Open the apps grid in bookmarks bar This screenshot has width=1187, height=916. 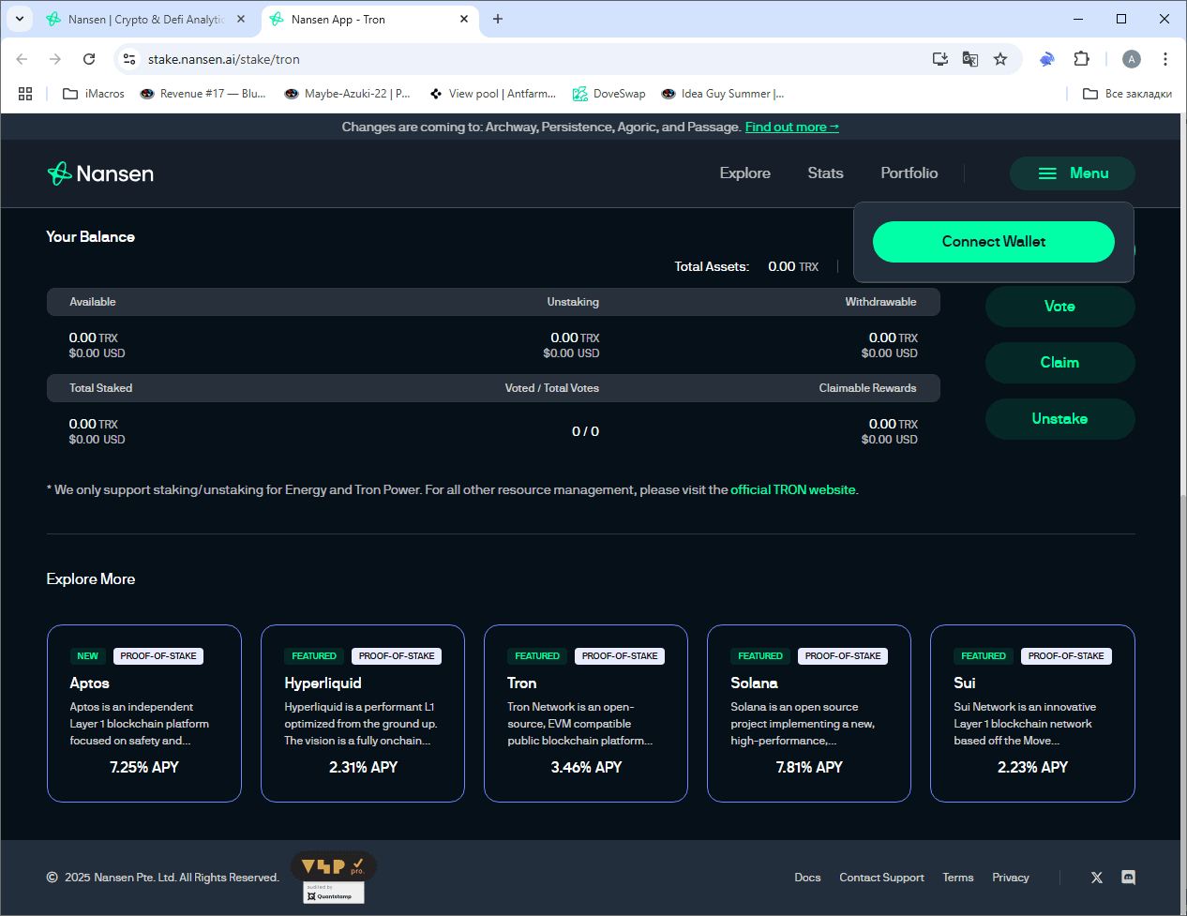(25, 94)
